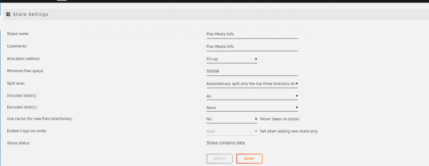Click the APPLY button
This screenshot has width=429, height=166.
click(220, 159)
